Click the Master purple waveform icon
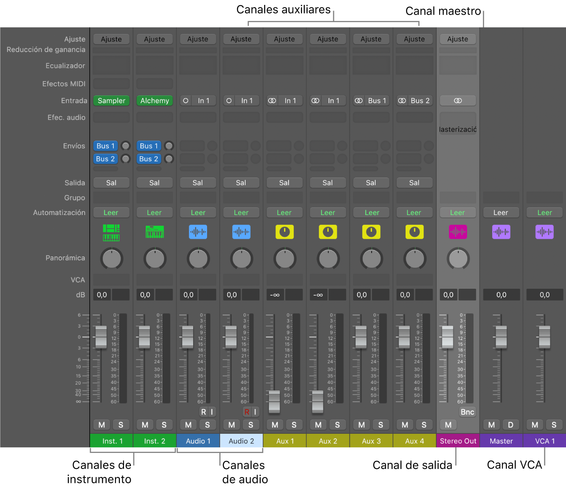 click(501, 232)
